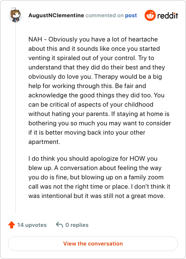Click the "commented on" gray text
The width and height of the screenshot is (186, 259).
[105, 15]
